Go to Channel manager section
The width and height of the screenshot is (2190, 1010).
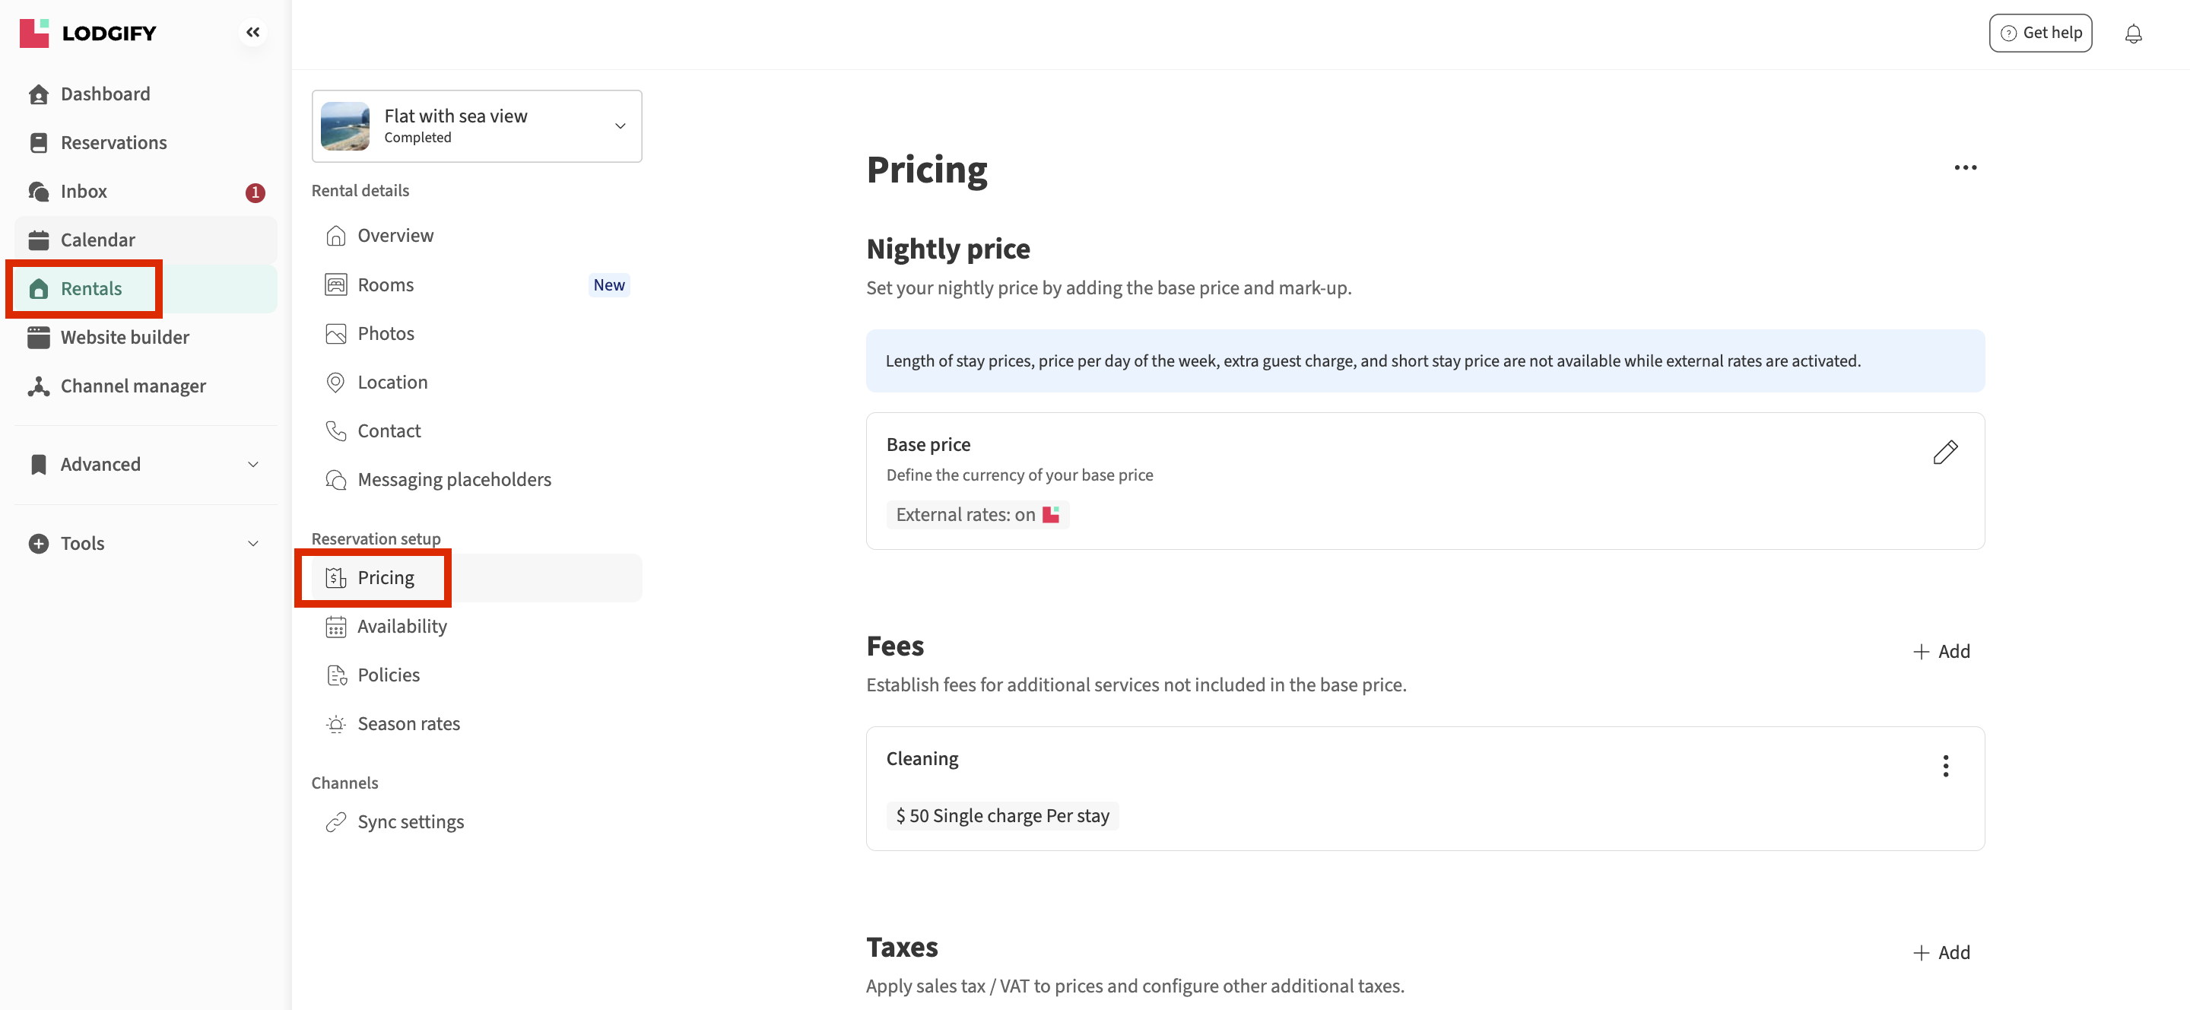click(132, 386)
